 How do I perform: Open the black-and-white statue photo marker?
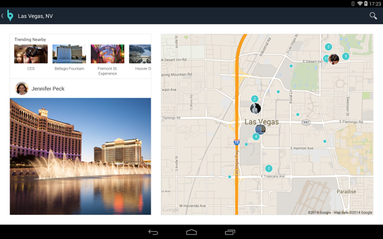255,108
